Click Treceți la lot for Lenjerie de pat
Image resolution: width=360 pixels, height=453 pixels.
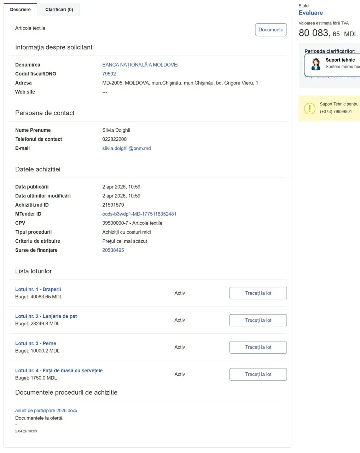(x=258, y=320)
